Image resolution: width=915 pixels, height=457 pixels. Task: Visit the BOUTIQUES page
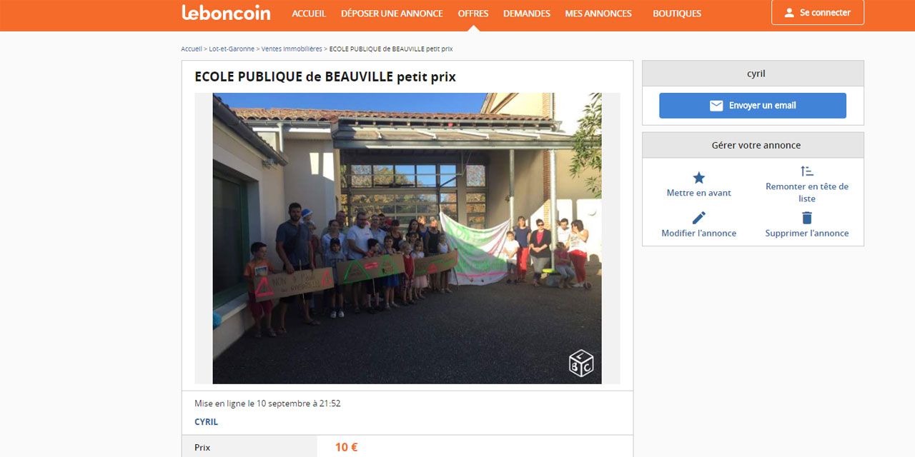[677, 14]
